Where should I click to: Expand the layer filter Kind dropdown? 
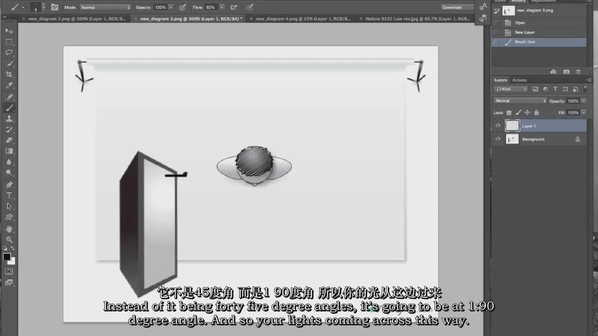coord(511,89)
